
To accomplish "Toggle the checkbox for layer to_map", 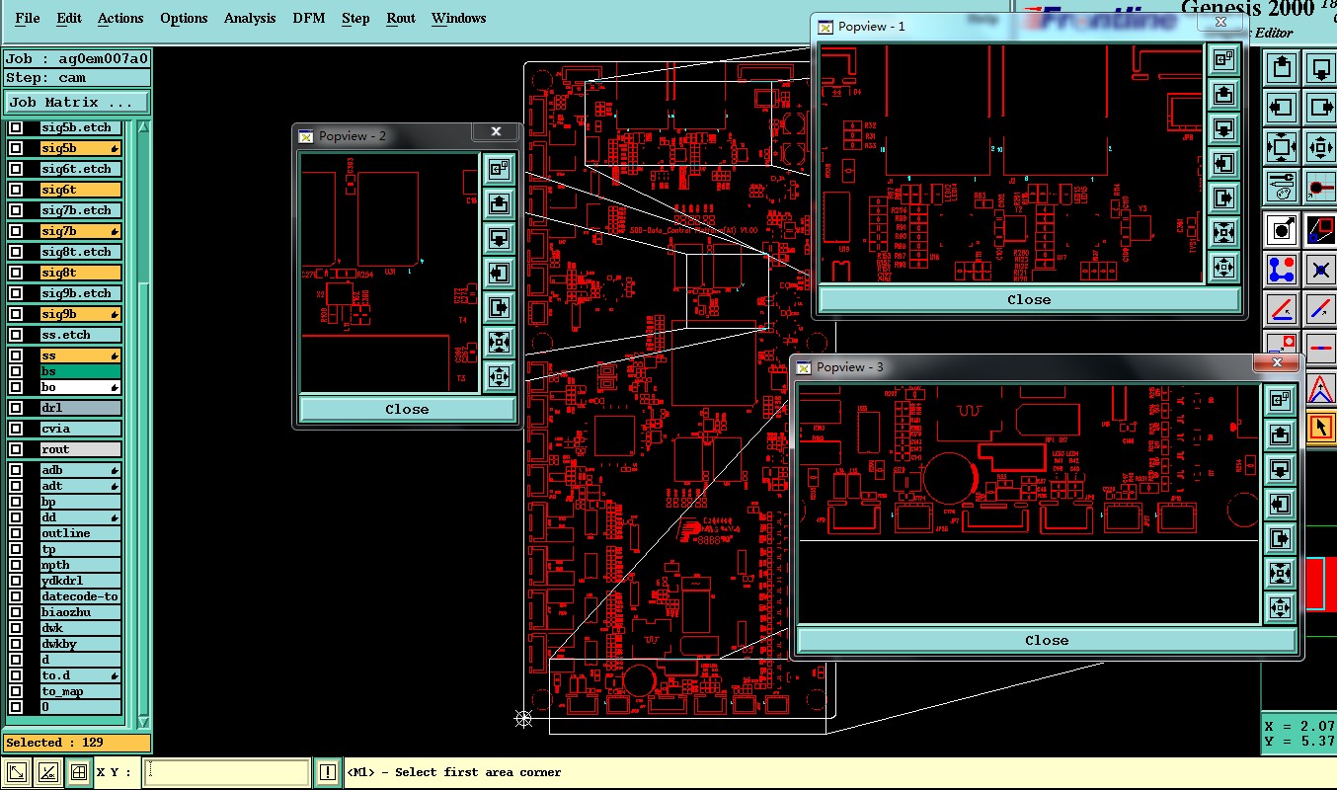I will 16,691.
